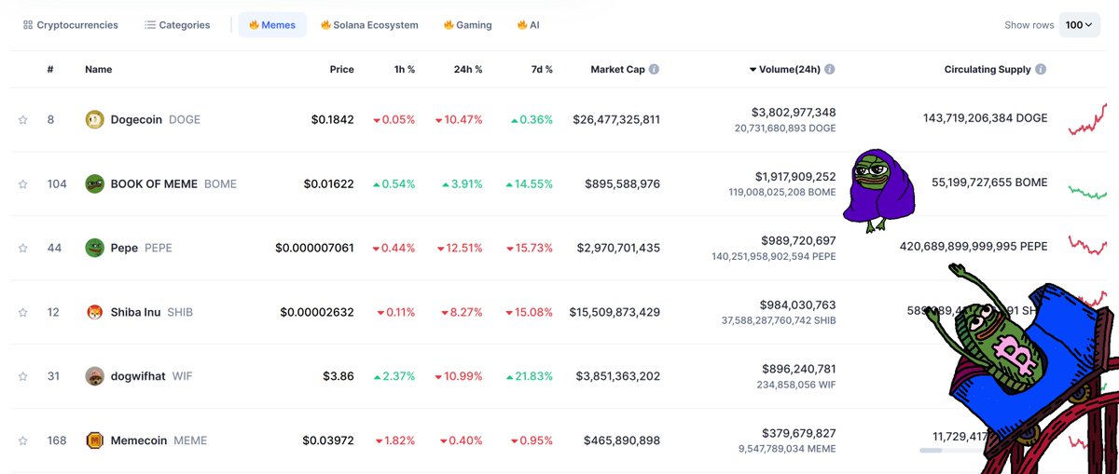1119x474 pixels.
Task: Click supply 143,719,206,384 DOGE
Action: 985,118
